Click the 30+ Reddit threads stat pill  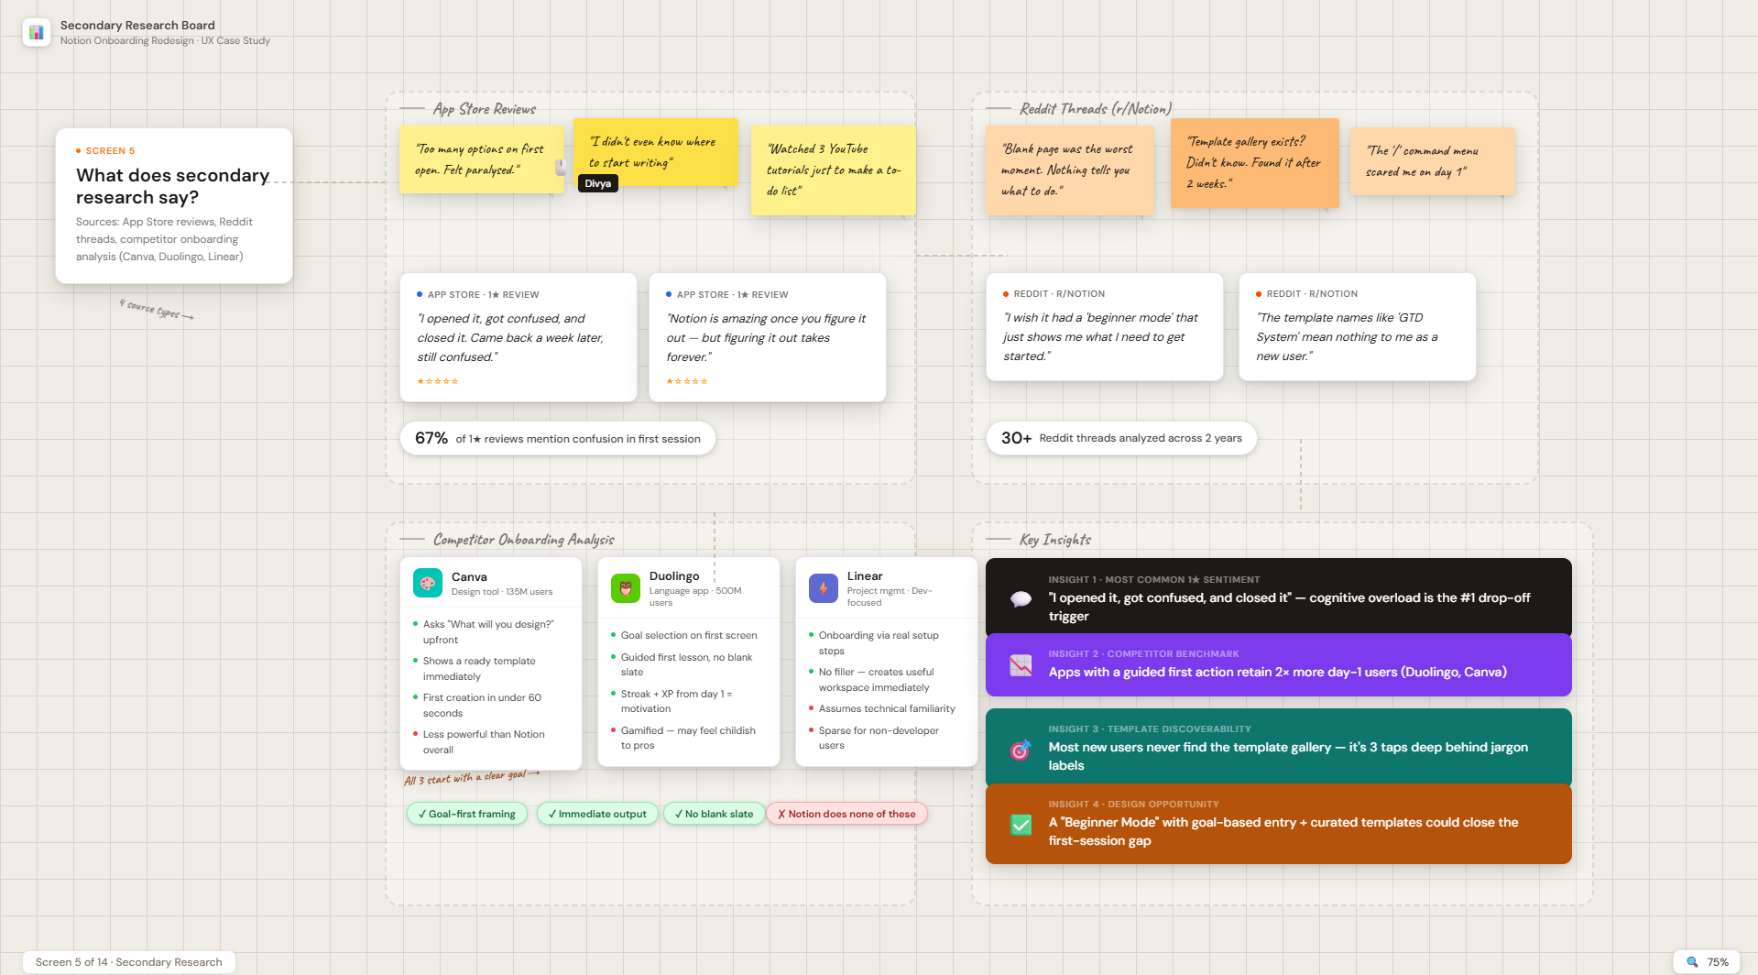[x=1121, y=438]
